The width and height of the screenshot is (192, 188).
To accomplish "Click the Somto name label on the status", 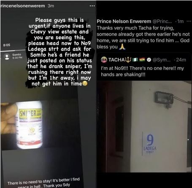I will (16, 54).
